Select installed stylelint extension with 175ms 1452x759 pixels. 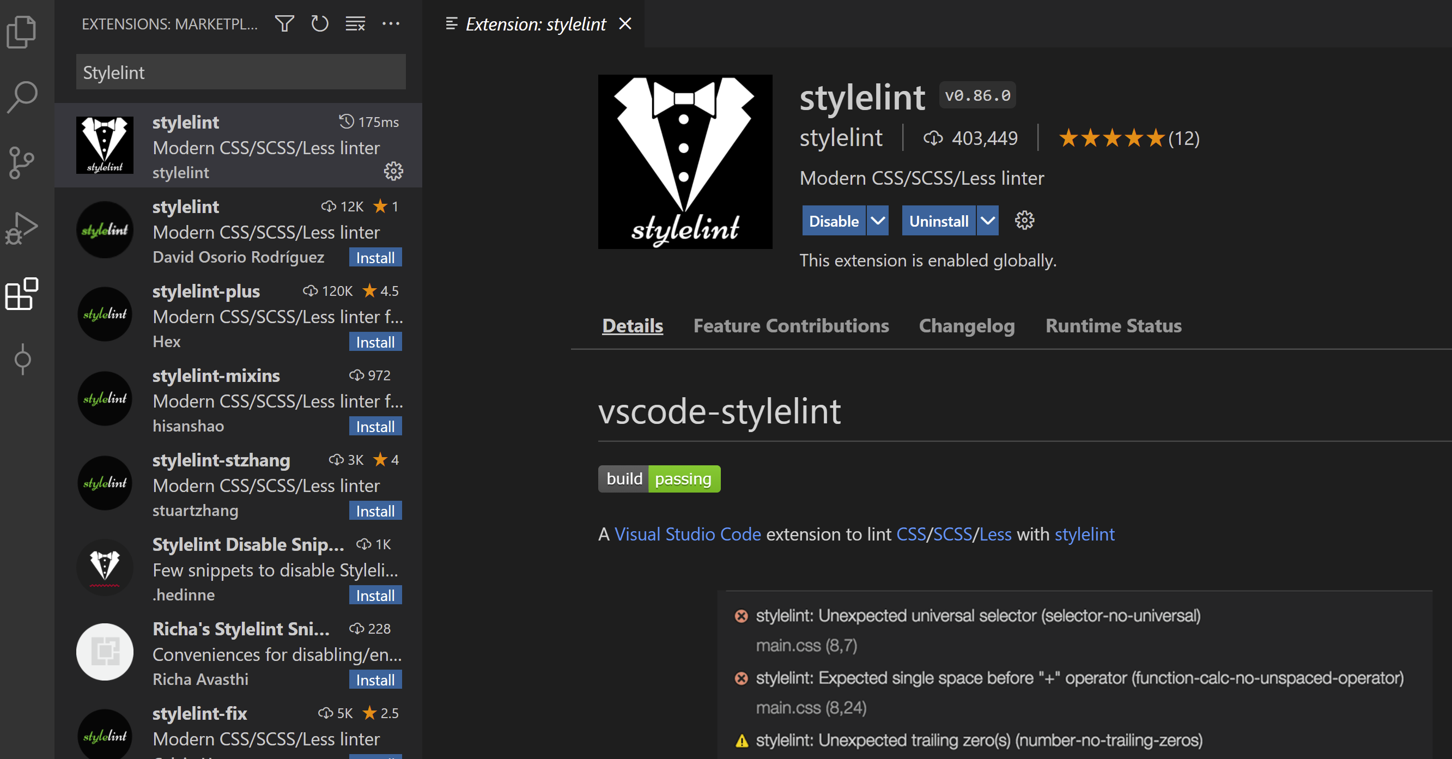[239, 145]
